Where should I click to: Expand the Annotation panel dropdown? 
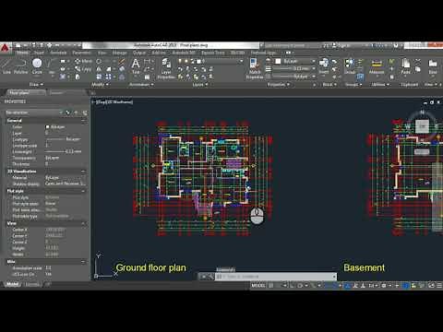[141, 84]
